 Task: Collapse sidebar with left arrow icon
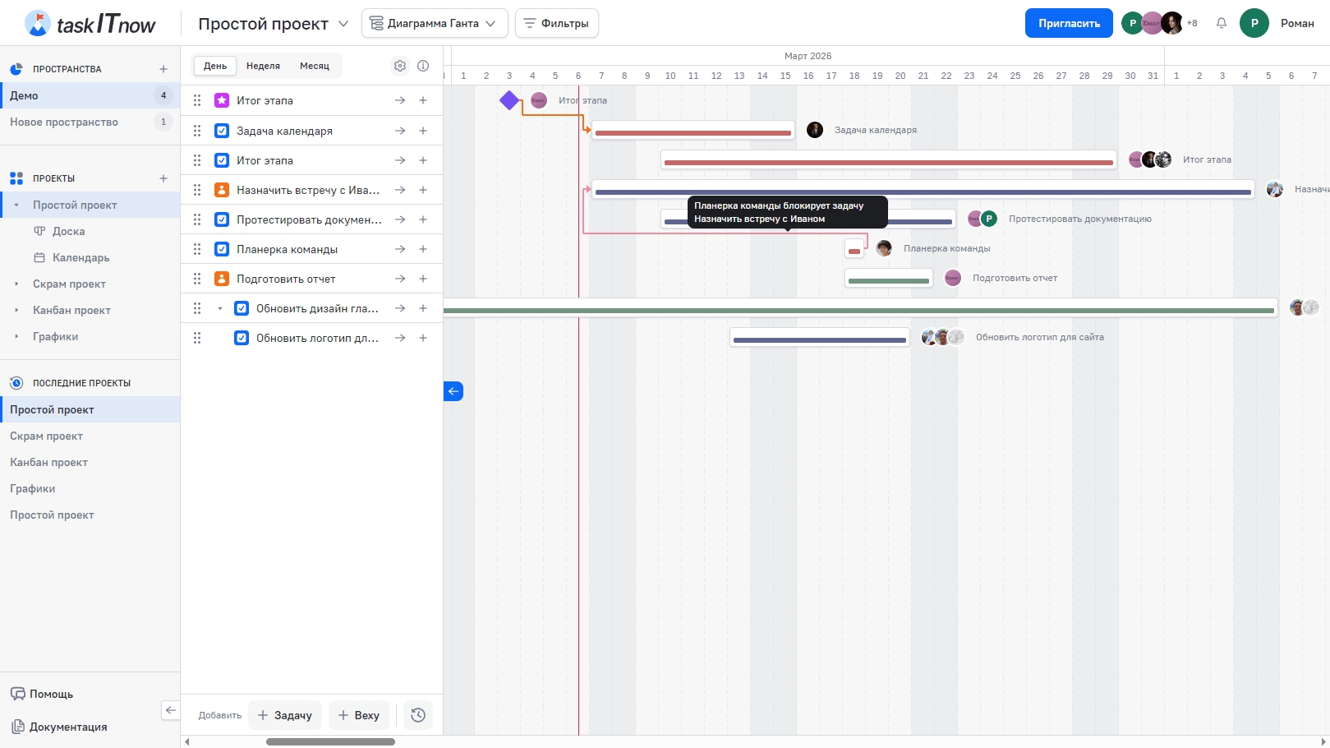tap(170, 710)
